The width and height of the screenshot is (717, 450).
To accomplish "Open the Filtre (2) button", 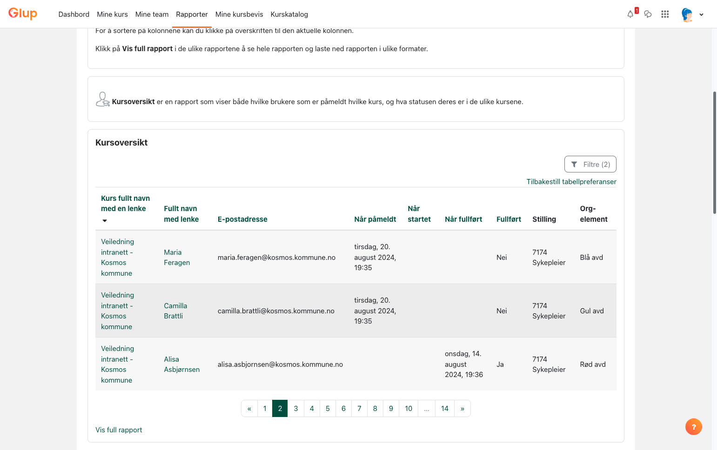I will (x=590, y=164).
